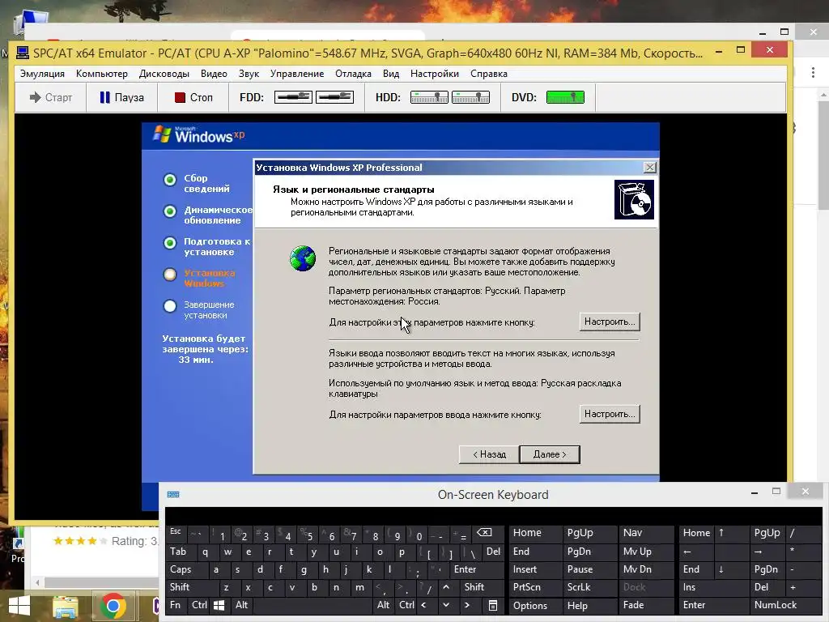Toggle NumLock key on on-screen keyboard
Image resolution: width=829 pixels, height=622 pixels.
click(x=785, y=605)
